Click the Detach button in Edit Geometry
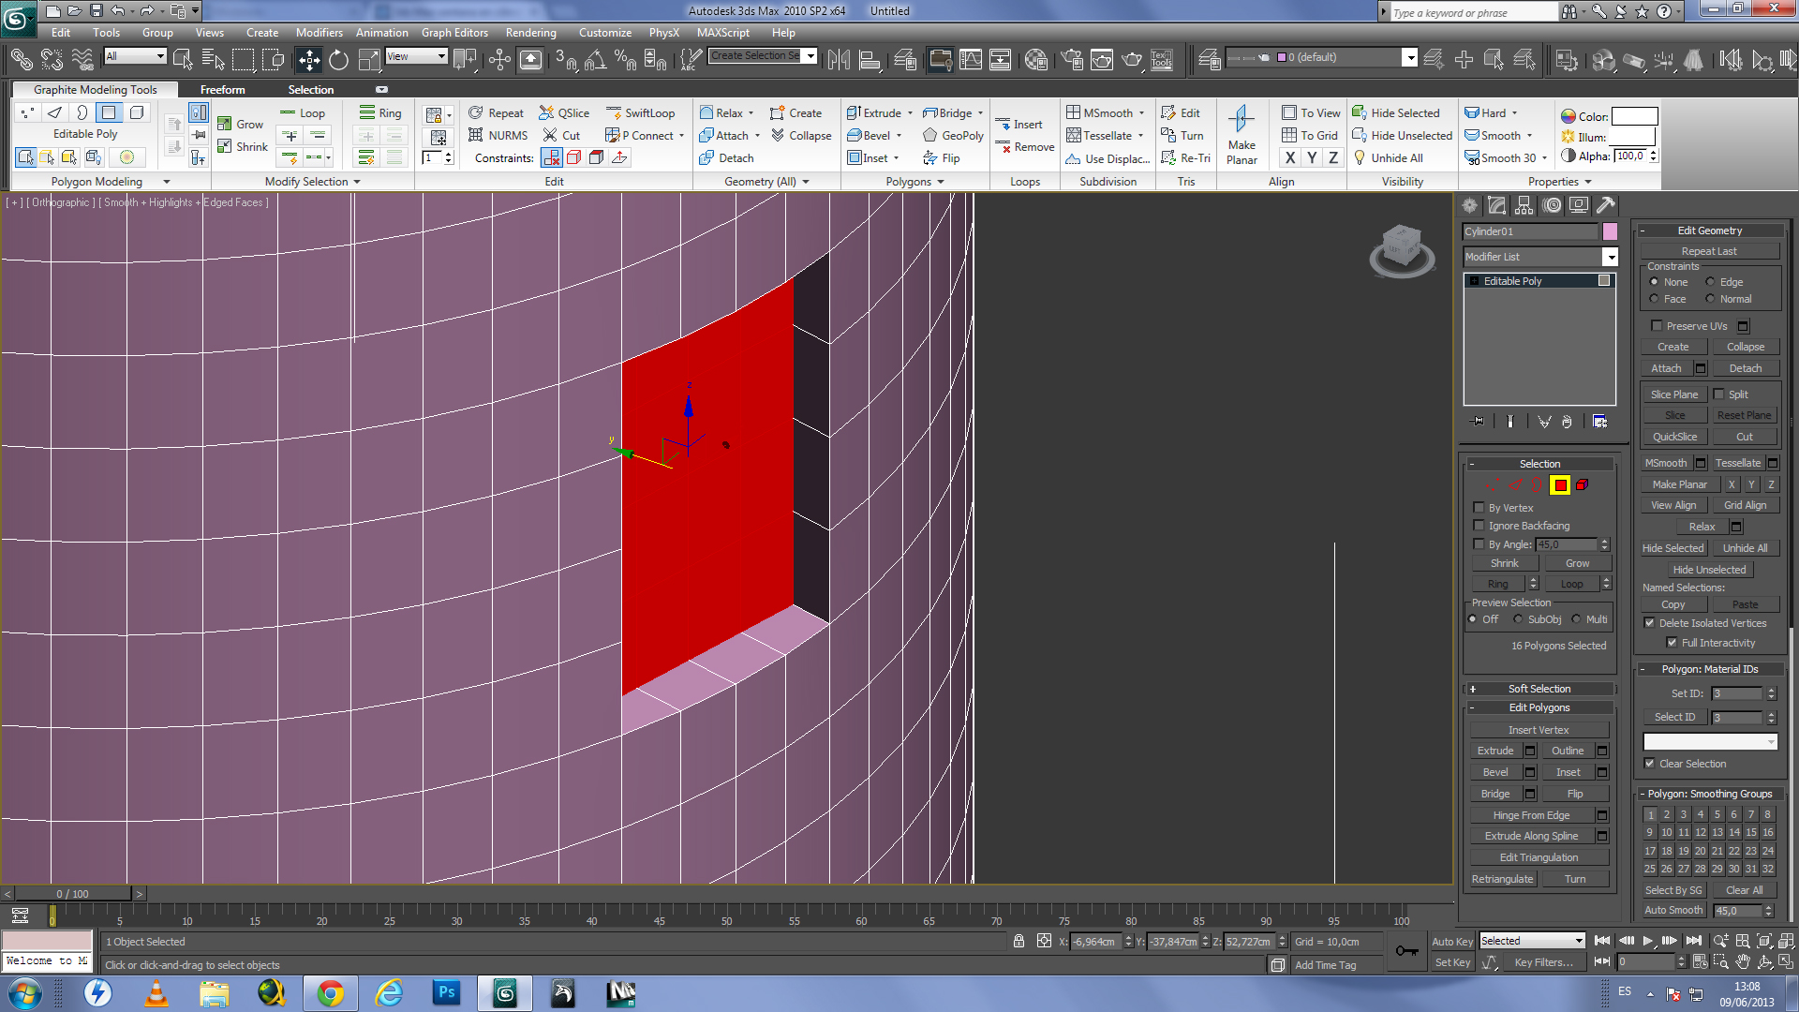1799x1012 pixels. 1745,368
